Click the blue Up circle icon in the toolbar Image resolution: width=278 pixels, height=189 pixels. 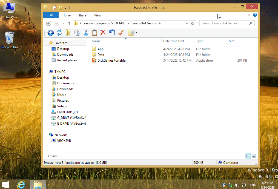[x=50, y=33]
